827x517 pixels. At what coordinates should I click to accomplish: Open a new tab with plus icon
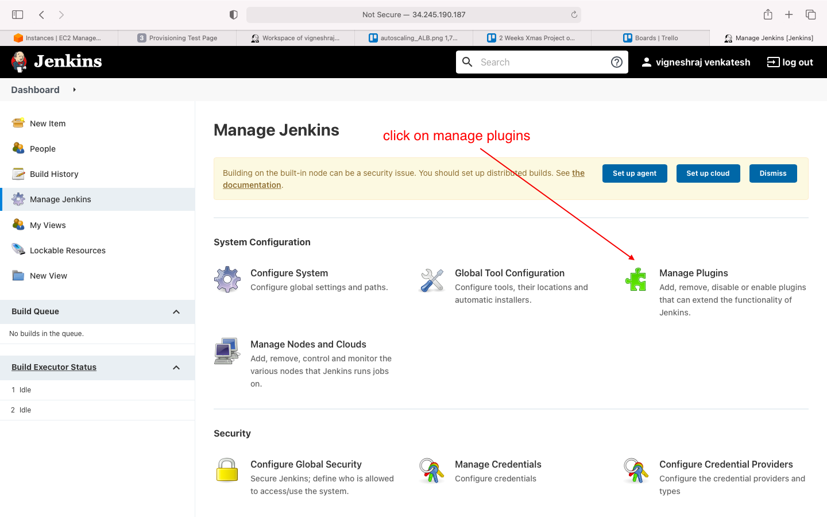789,14
